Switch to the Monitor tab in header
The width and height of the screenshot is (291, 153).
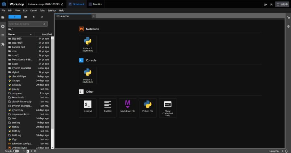click(95, 4)
